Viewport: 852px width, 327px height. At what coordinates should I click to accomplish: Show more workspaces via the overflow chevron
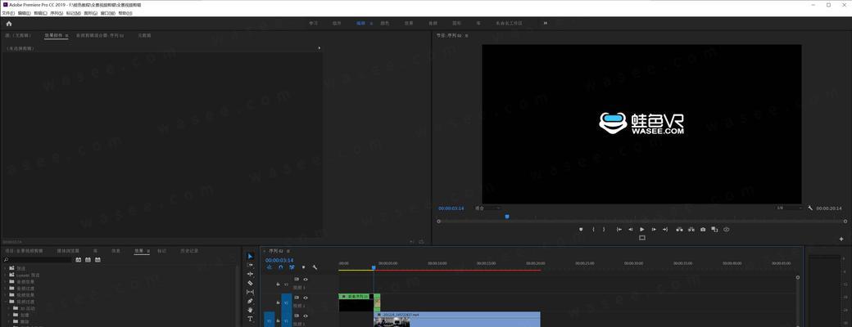[x=546, y=24]
